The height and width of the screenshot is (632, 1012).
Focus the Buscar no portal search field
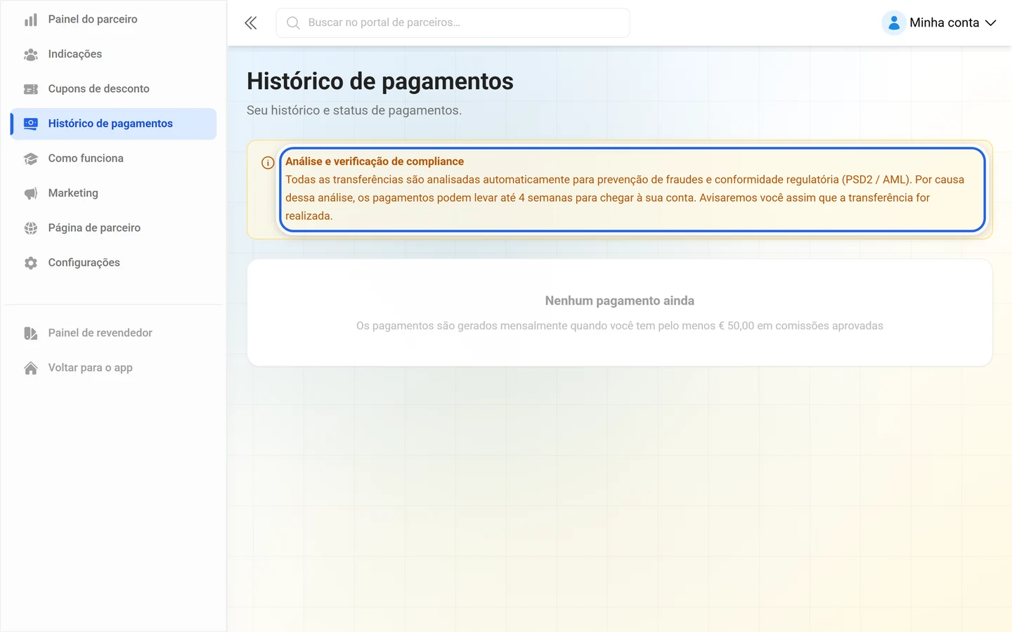click(x=453, y=23)
